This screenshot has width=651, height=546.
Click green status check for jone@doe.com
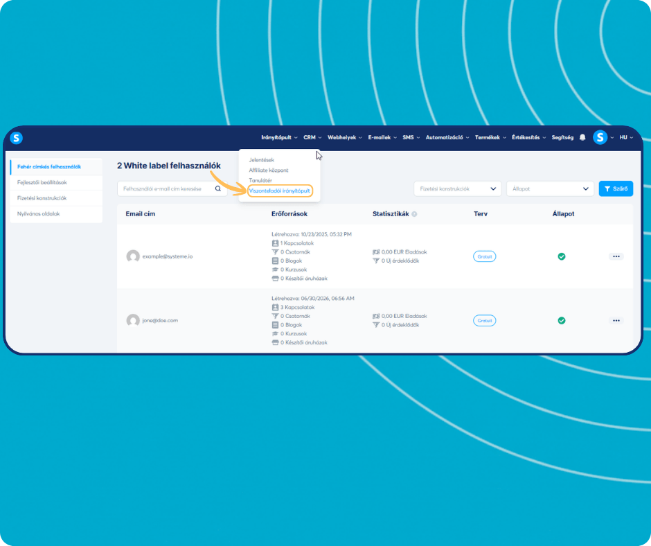point(562,320)
